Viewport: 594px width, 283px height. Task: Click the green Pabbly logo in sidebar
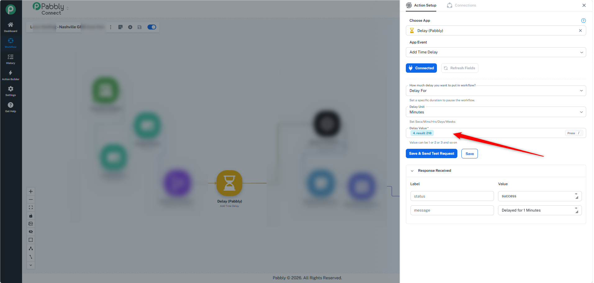(11, 9)
